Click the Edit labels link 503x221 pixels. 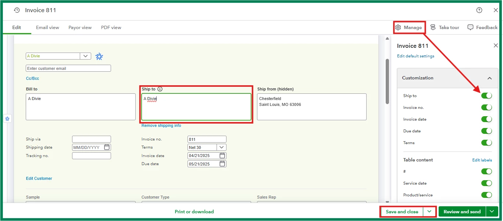point(482,160)
